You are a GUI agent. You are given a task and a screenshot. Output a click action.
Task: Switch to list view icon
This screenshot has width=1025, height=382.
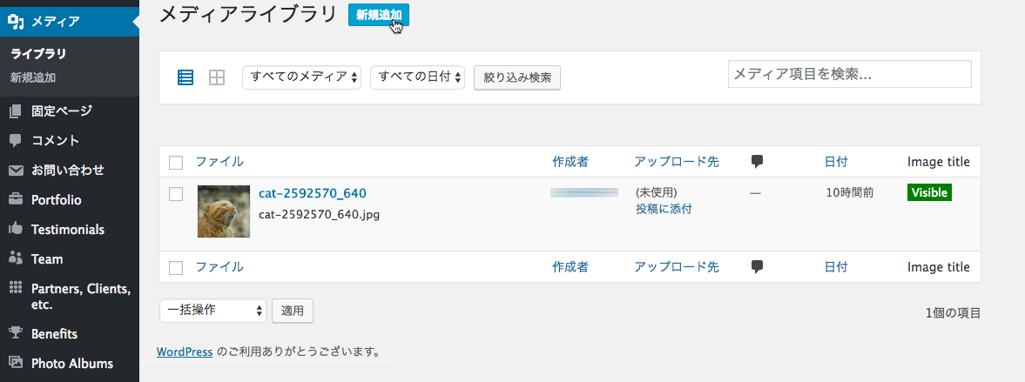185,77
